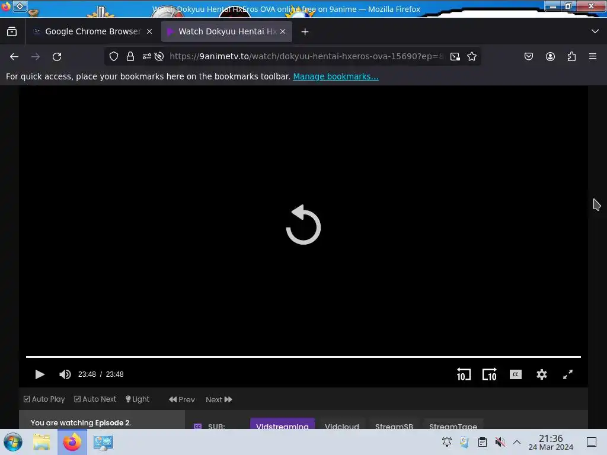Open Firefox View recent browsing icon
The height and width of the screenshot is (455, 607).
pos(12,31)
